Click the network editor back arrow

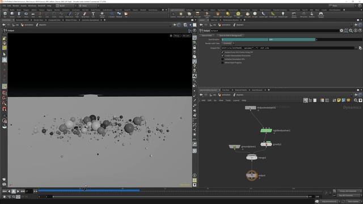(201, 95)
